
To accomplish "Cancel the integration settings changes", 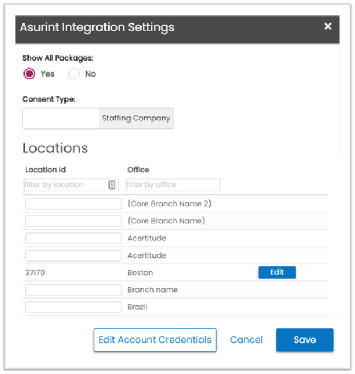I will coord(246,340).
